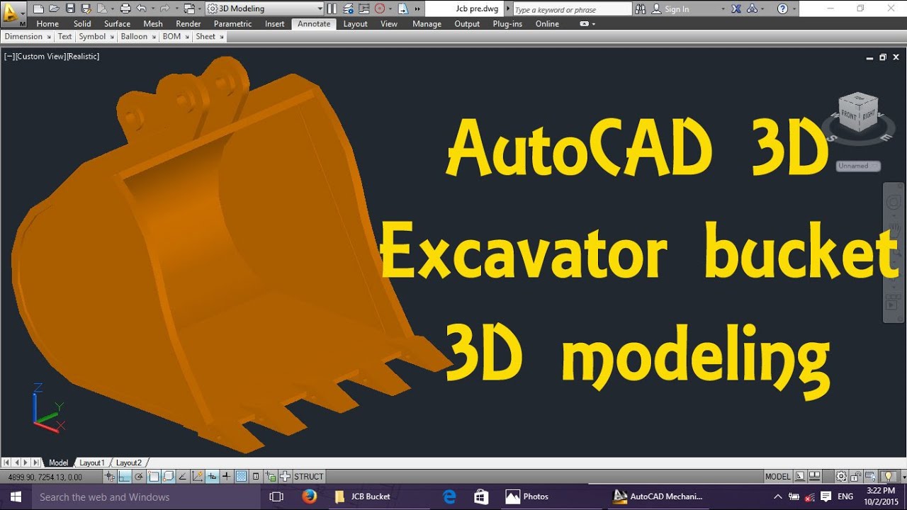907x510 pixels.
Task: Switch to the Render ribbon tab
Action: (188, 23)
